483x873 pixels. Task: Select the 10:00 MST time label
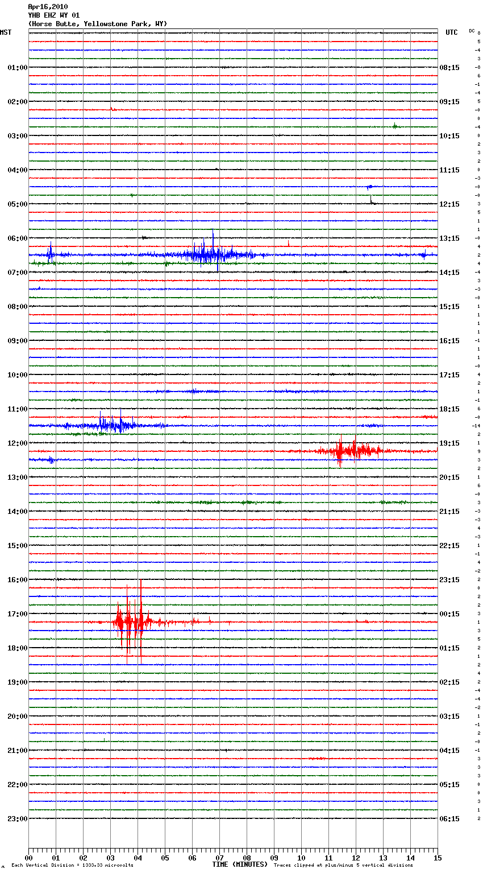click(18, 375)
